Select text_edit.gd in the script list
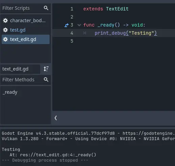This screenshot has width=175, height=166. click(26, 39)
